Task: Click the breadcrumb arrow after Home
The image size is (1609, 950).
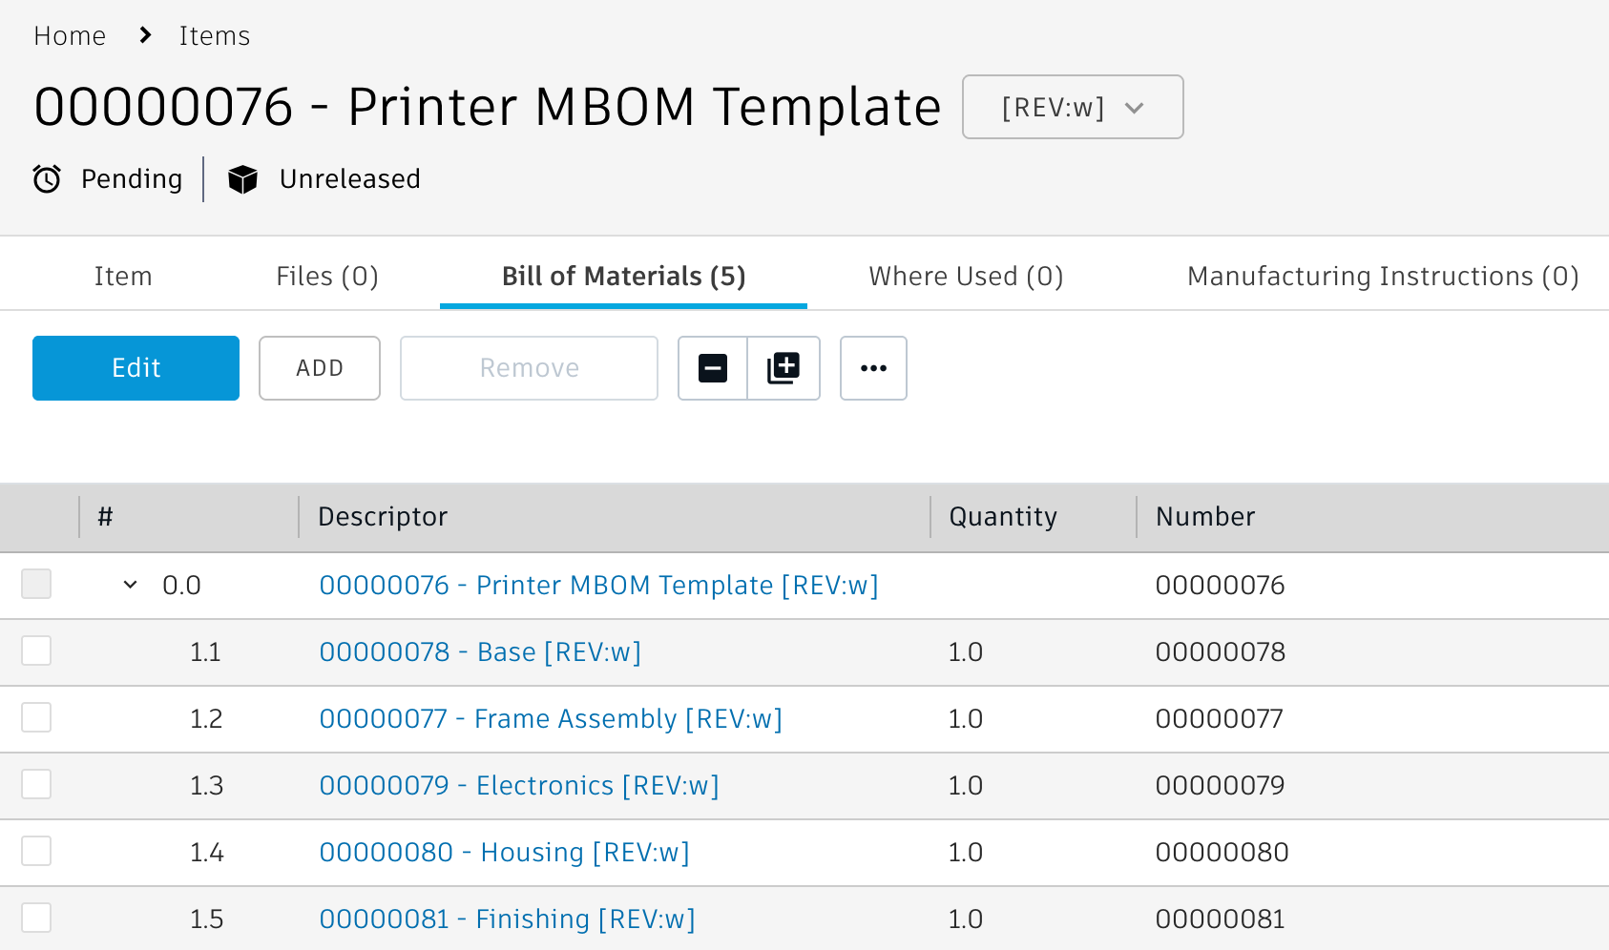Action: pos(145,35)
